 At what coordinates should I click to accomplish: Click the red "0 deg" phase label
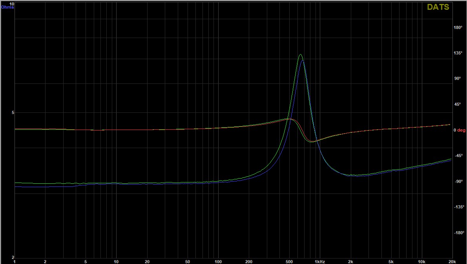click(x=459, y=130)
